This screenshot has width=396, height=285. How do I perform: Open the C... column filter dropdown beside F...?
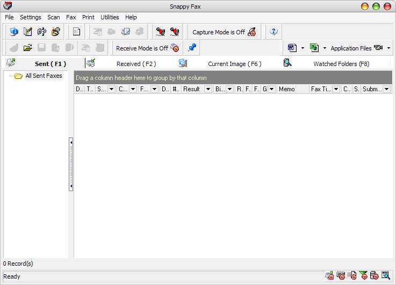tap(133, 89)
